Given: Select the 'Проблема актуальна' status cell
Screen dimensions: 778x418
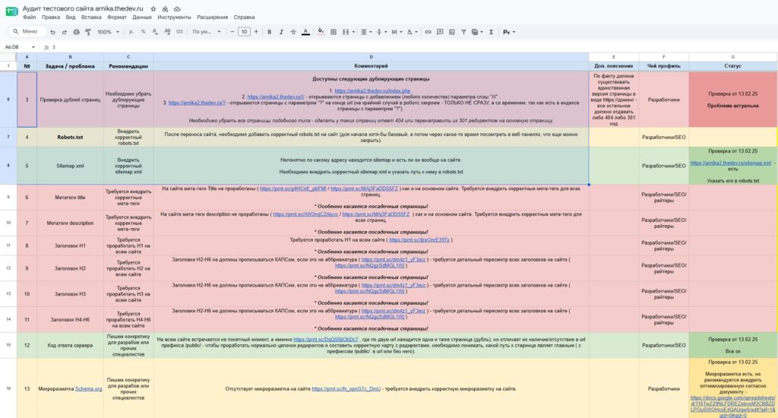Looking at the screenshot, I should pos(733,100).
